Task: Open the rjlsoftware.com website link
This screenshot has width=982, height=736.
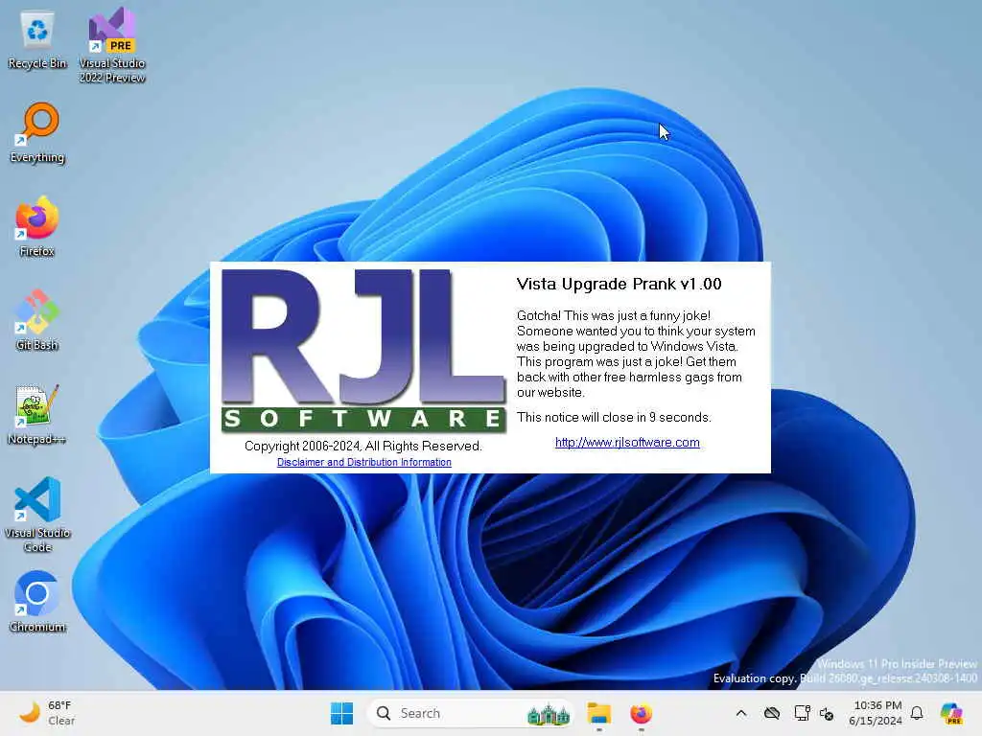Action: click(x=627, y=443)
